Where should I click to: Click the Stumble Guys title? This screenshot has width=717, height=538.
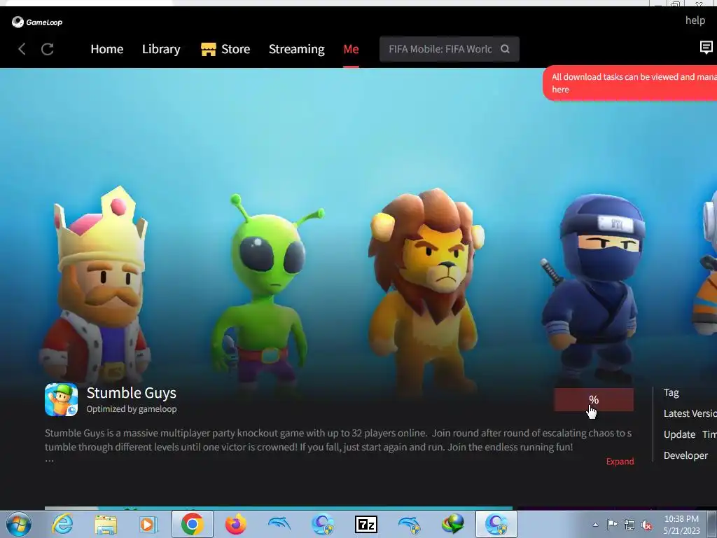131,392
